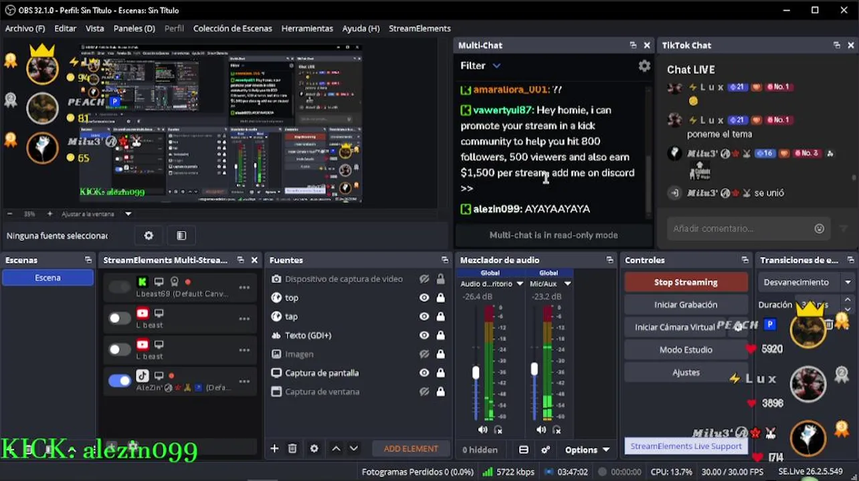The image size is (859, 481).
Task: Unlock the Captura de pantalla source
Action: click(x=440, y=373)
